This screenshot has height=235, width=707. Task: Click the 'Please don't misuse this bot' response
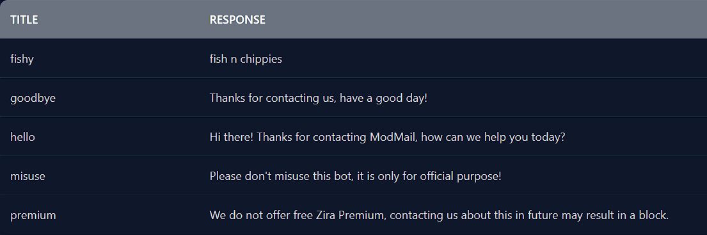pyautogui.click(x=355, y=176)
